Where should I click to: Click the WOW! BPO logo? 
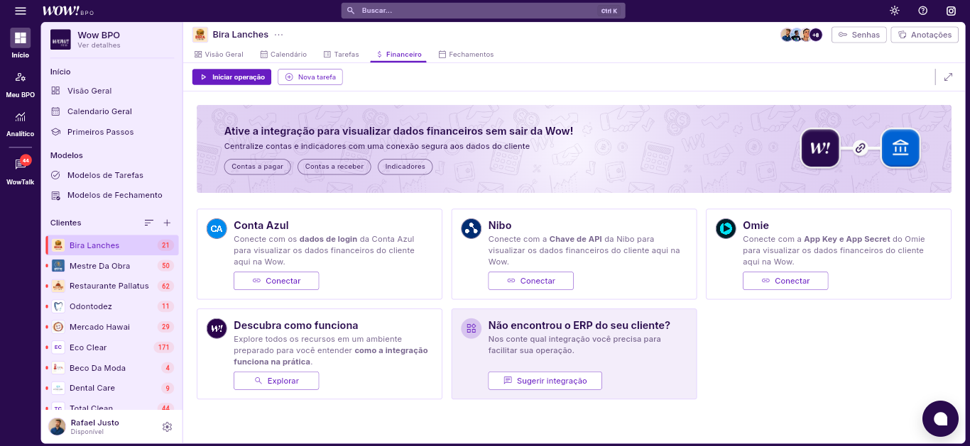68,11
